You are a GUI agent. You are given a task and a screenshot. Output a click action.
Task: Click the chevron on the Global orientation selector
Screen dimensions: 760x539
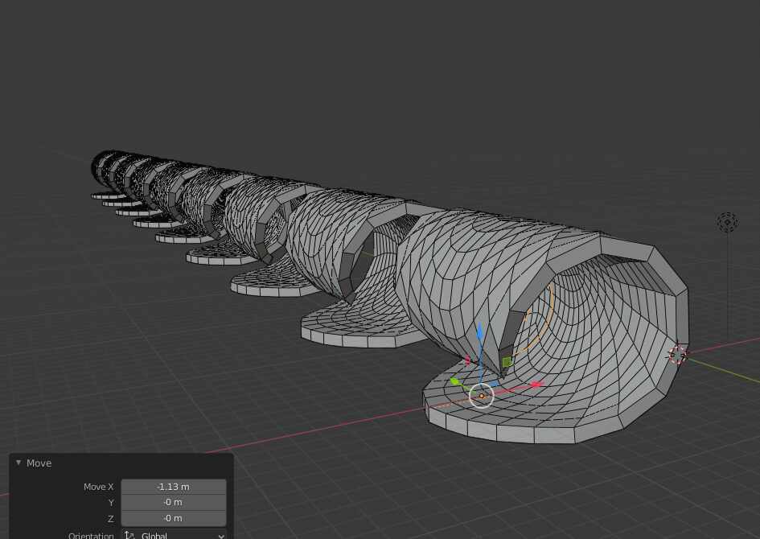[220, 536]
